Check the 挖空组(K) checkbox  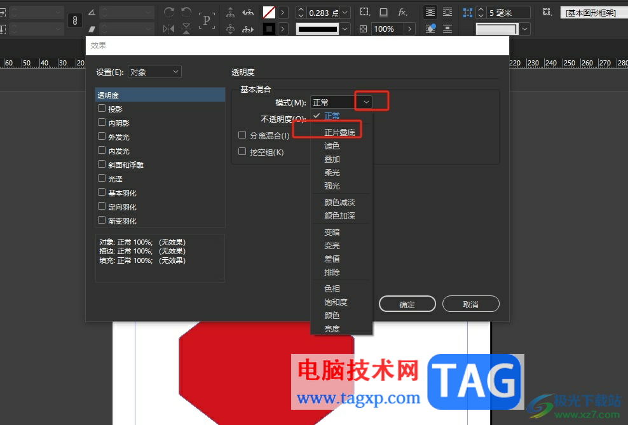242,151
